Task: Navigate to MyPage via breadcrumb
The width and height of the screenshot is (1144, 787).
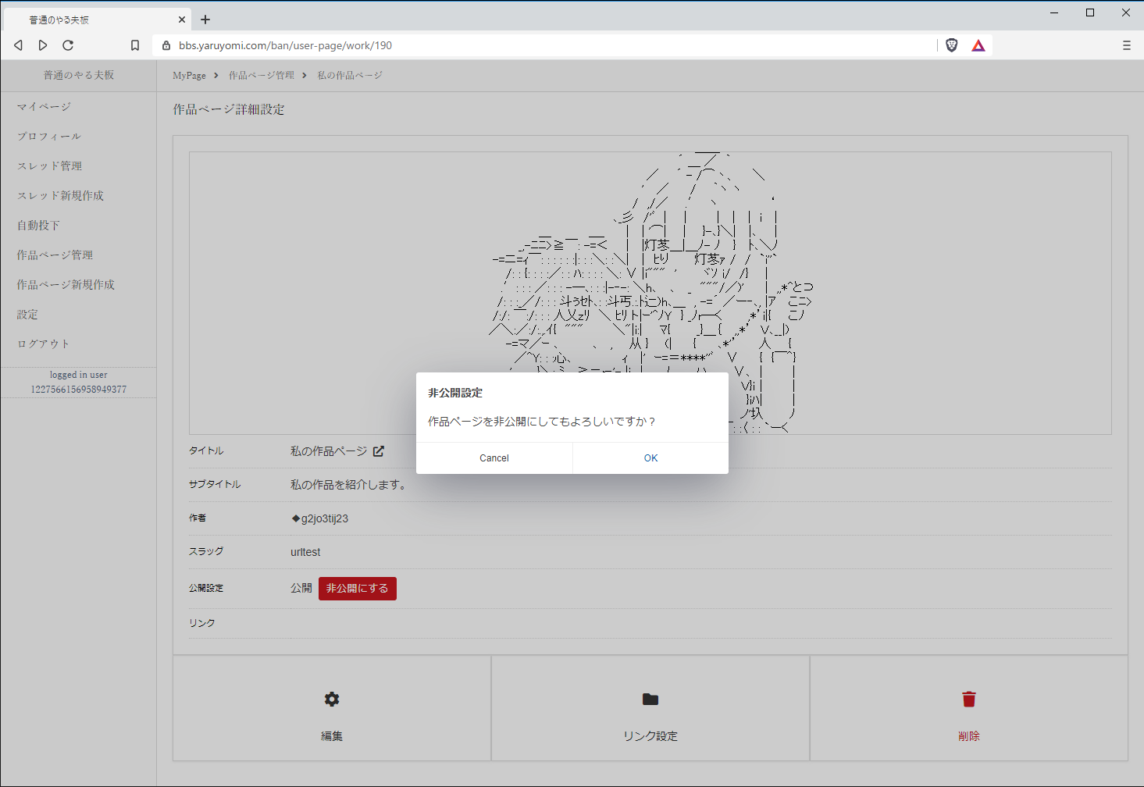Action: (x=188, y=75)
